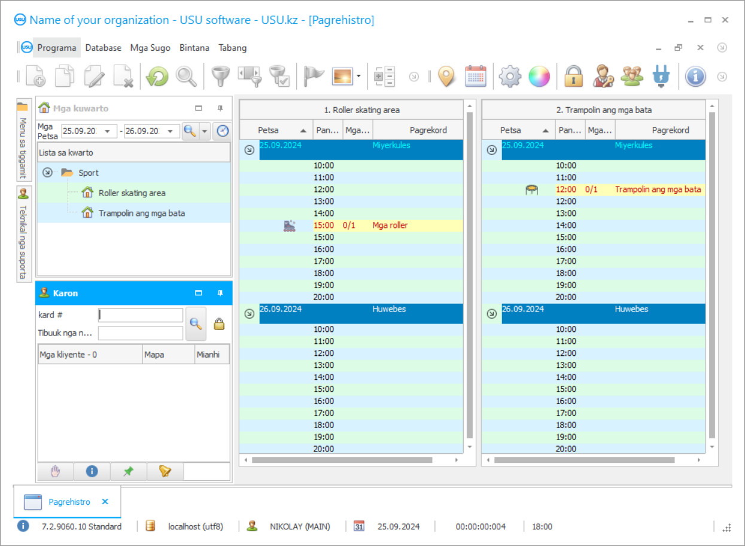This screenshot has width=745, height=546.
Task: Click the Edit record pencil icon
Action: 94,77
